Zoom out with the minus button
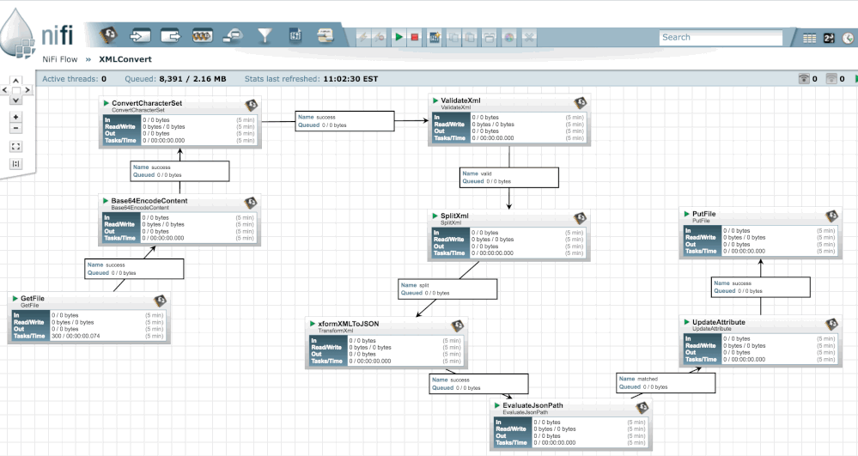Screen dimensions: 858x456 (15, 128)
